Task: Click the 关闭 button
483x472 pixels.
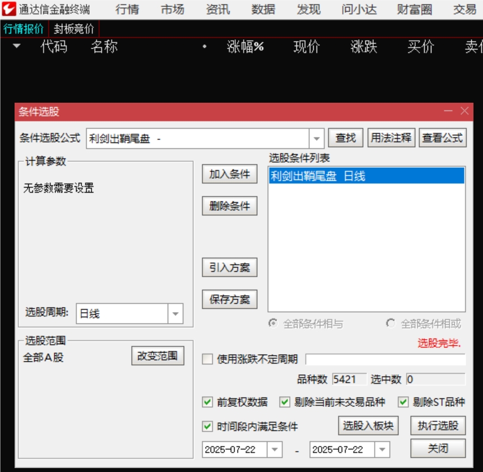Action: coord(438,448)
